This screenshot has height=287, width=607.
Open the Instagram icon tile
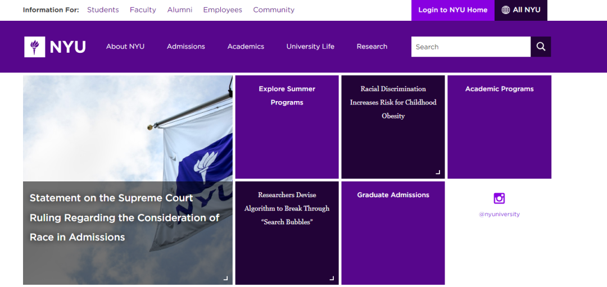(499, 198)
